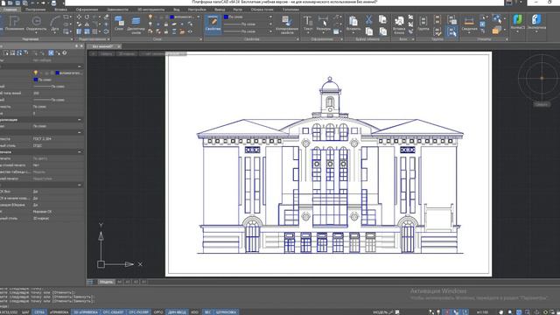Click the view compass cube in viewport

point(542,78)
